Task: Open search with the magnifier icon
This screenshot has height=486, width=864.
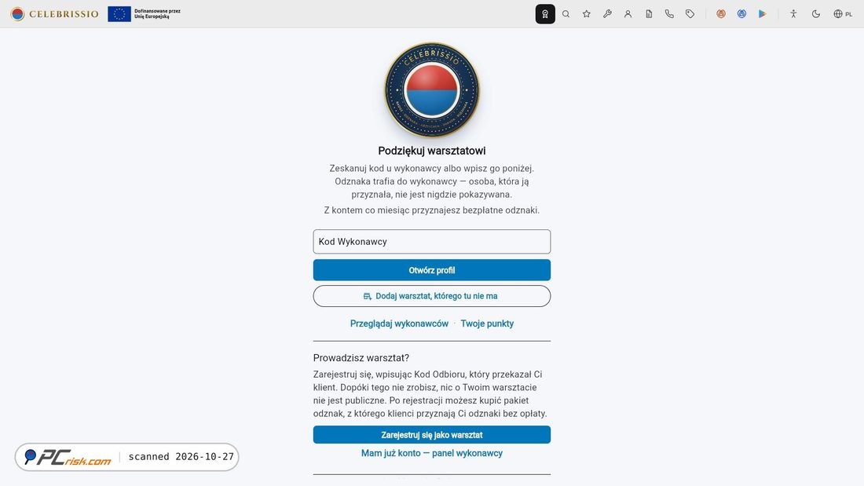Action: click(x=566, y=14)
